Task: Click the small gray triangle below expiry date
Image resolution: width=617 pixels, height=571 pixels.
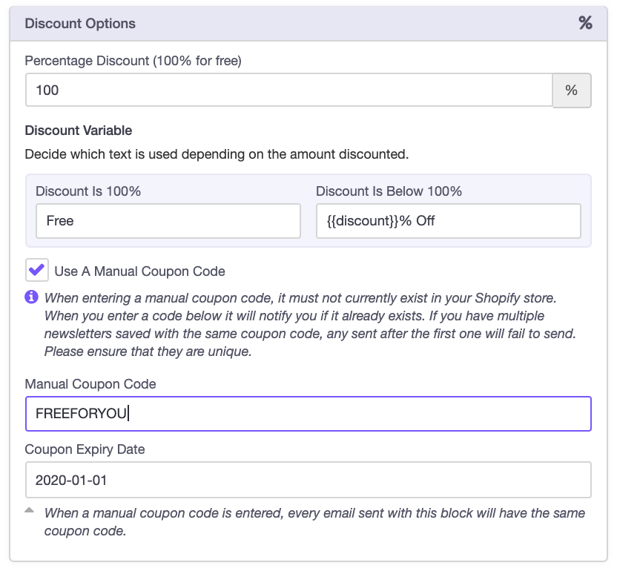Action: click(x=30, y=510)
